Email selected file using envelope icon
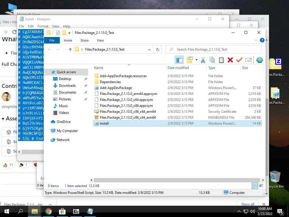 pos(248,60)
